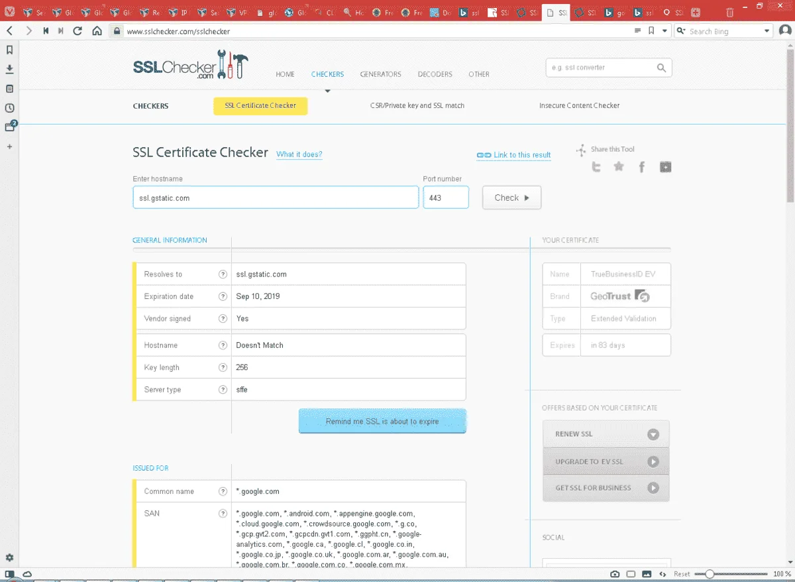Open the Downloads panel in the sidebar

(9, 69)
